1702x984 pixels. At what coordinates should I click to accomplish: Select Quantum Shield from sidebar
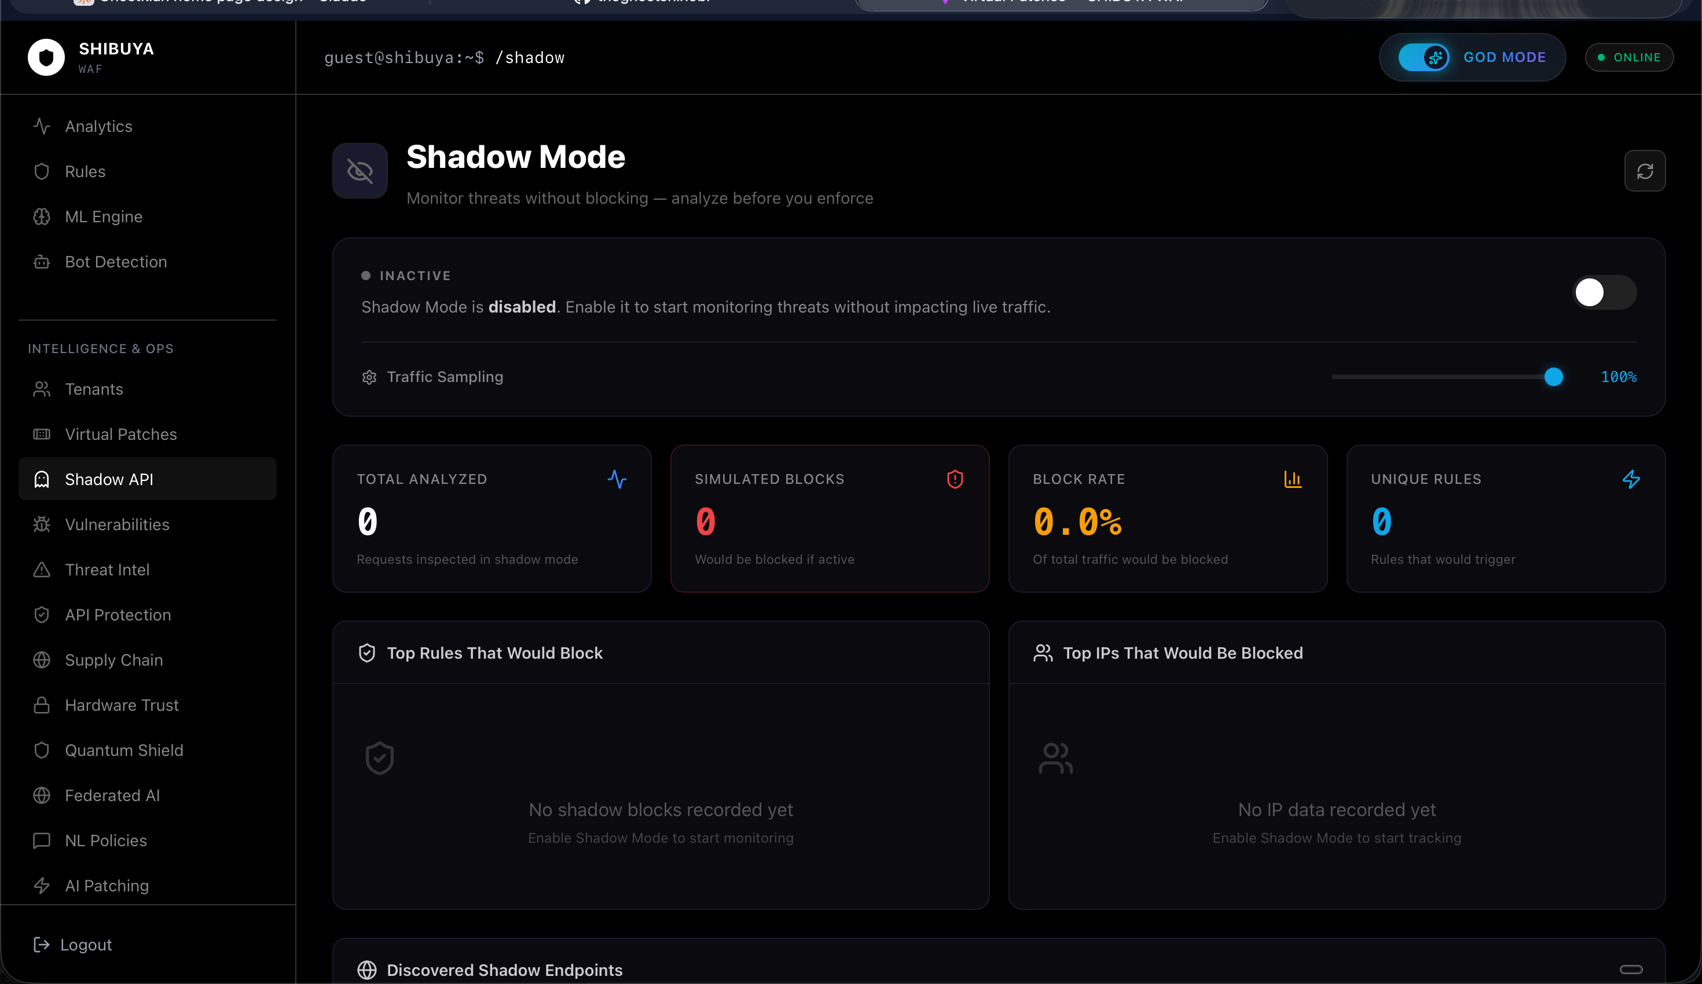point(124,750)
